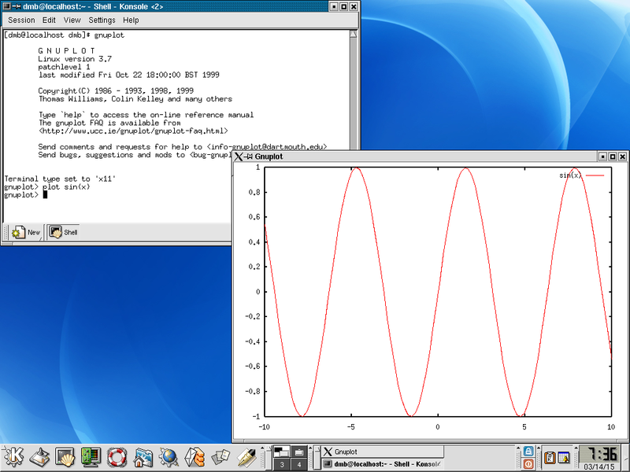Screen dimensions: 630x472
Task: Click the 'G N U P L O T' heading text
Action: pyautogui.click(x=66, y=51)
